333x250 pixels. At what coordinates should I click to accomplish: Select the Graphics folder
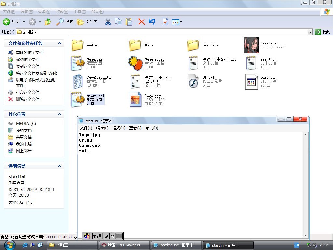pyautogui.click(x=193, y=45)
